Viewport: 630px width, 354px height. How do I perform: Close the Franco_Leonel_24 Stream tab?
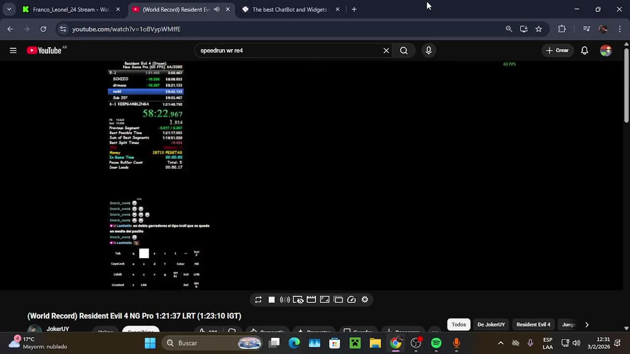coord(118,9)
